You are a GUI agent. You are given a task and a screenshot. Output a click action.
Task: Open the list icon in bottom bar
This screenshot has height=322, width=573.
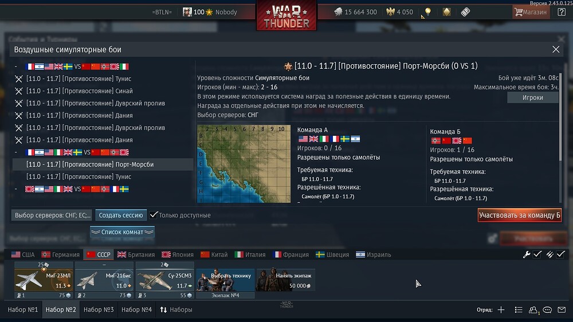pyautogui.click(x=518, y=309)
